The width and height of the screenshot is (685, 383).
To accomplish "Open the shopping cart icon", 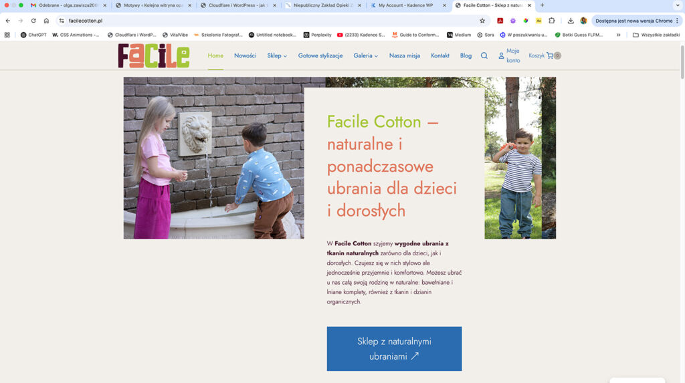I will point(550,55).
